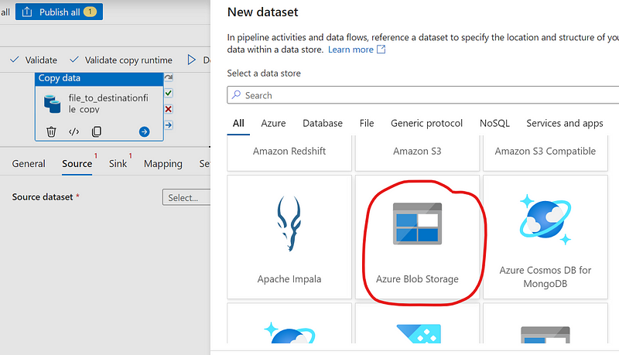
Task: Select the red failure X output handle
Action: 169,109
